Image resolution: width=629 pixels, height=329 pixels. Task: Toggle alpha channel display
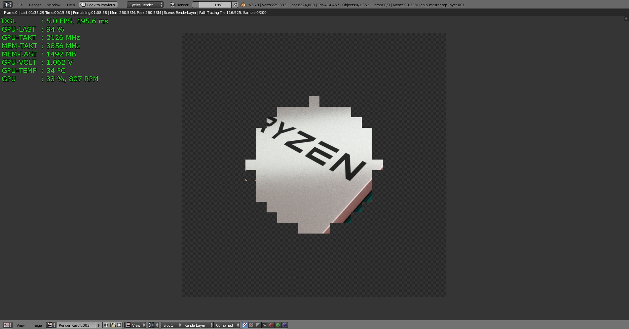[x=258, y=325]
